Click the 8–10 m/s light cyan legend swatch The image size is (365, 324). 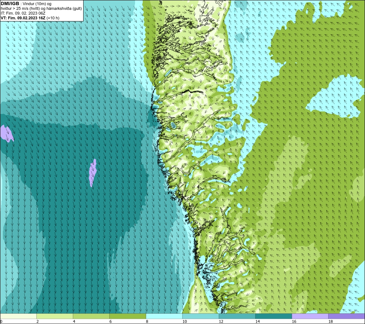[x=164, y=316]
